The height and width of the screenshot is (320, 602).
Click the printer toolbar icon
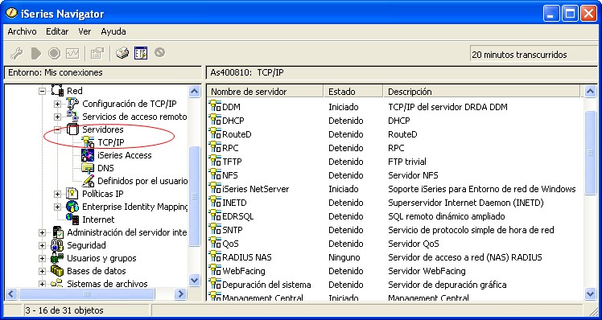[x=122, y=53]
